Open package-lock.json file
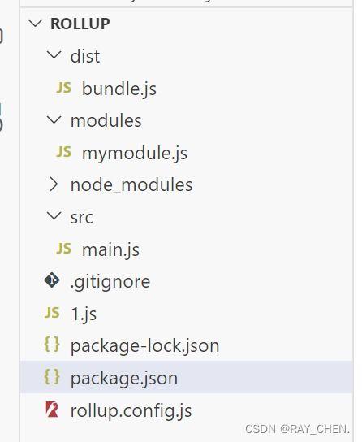The image size is (362, 442). pyautogui.click(x=144, y=346)
